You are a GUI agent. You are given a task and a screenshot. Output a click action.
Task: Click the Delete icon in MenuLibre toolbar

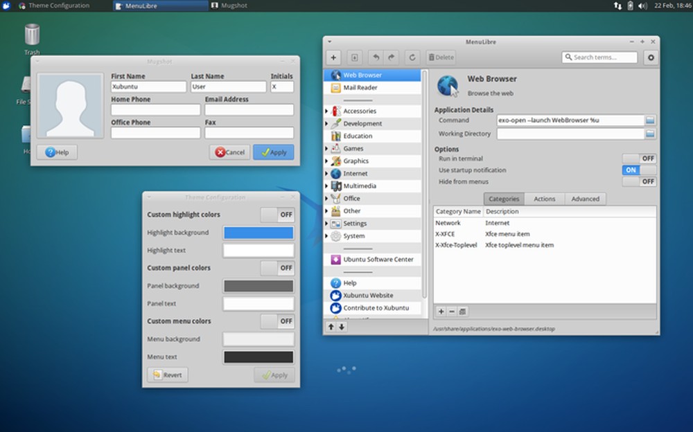(441, 57)
